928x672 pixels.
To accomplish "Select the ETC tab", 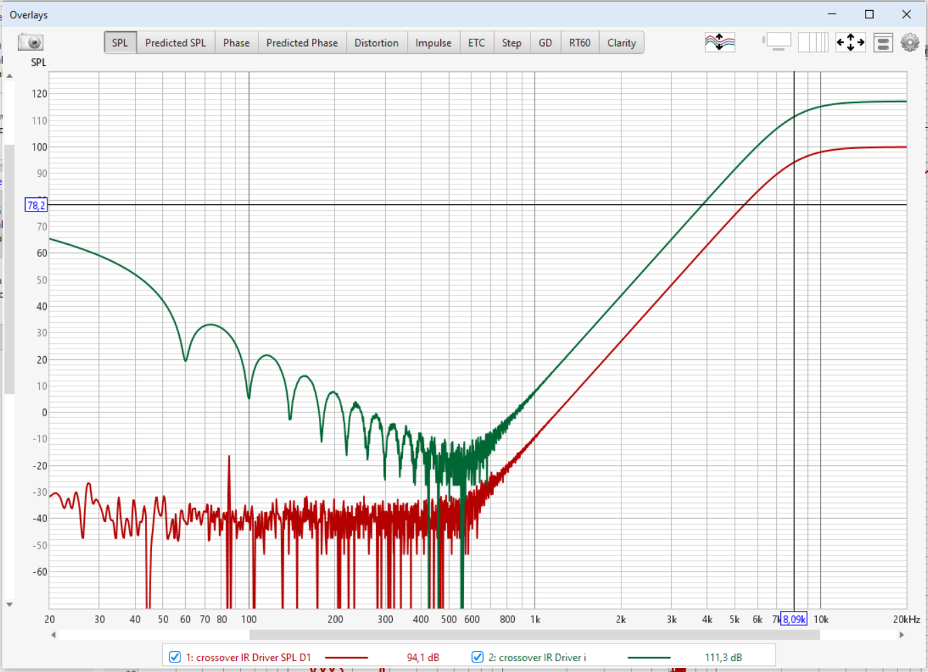I will [x=477, y=43].
